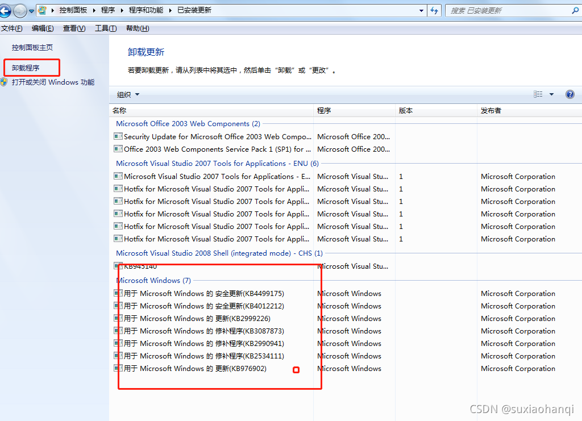Click Microsoft Corporation publisher of KB4499175
This screenshot has width=582, height=421.
point(518,293)
